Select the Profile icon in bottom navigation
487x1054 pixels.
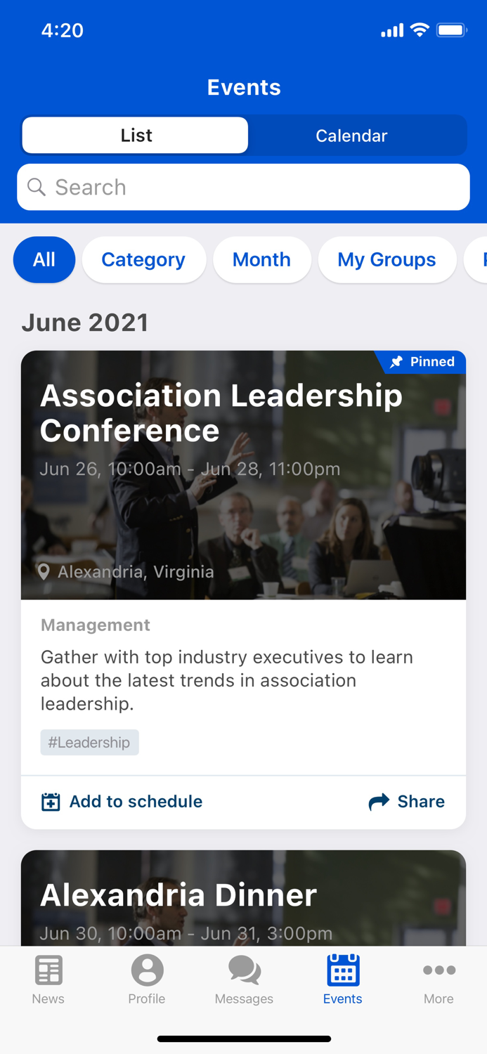pyautogui.click(x=146, y=970)
